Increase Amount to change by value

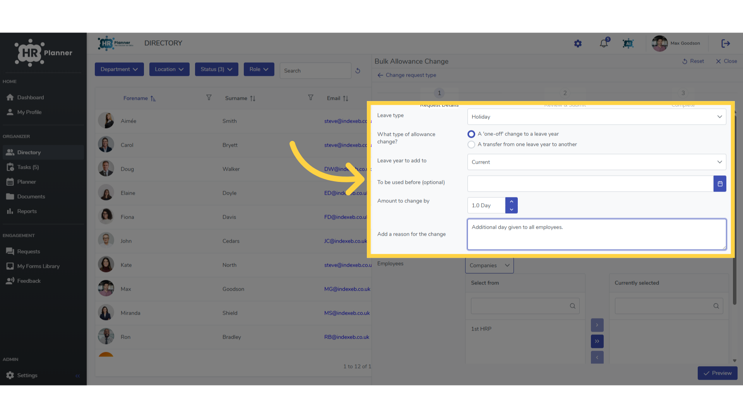511,201
